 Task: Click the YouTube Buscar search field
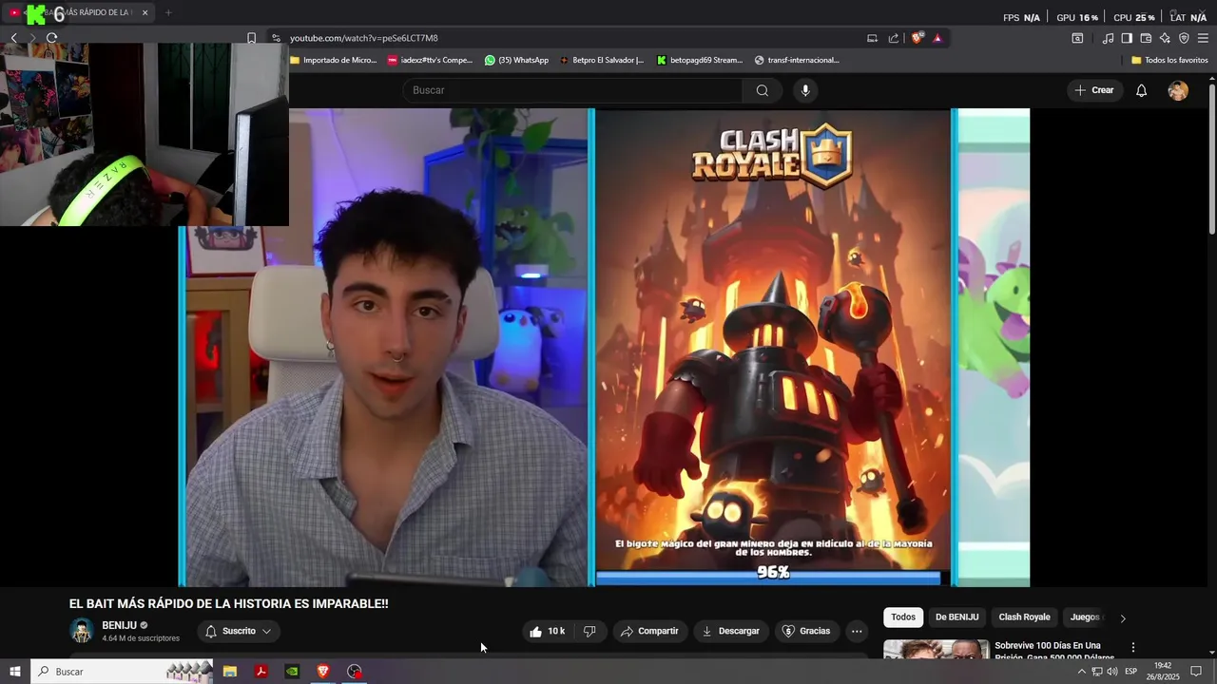[x=572, y=90]
